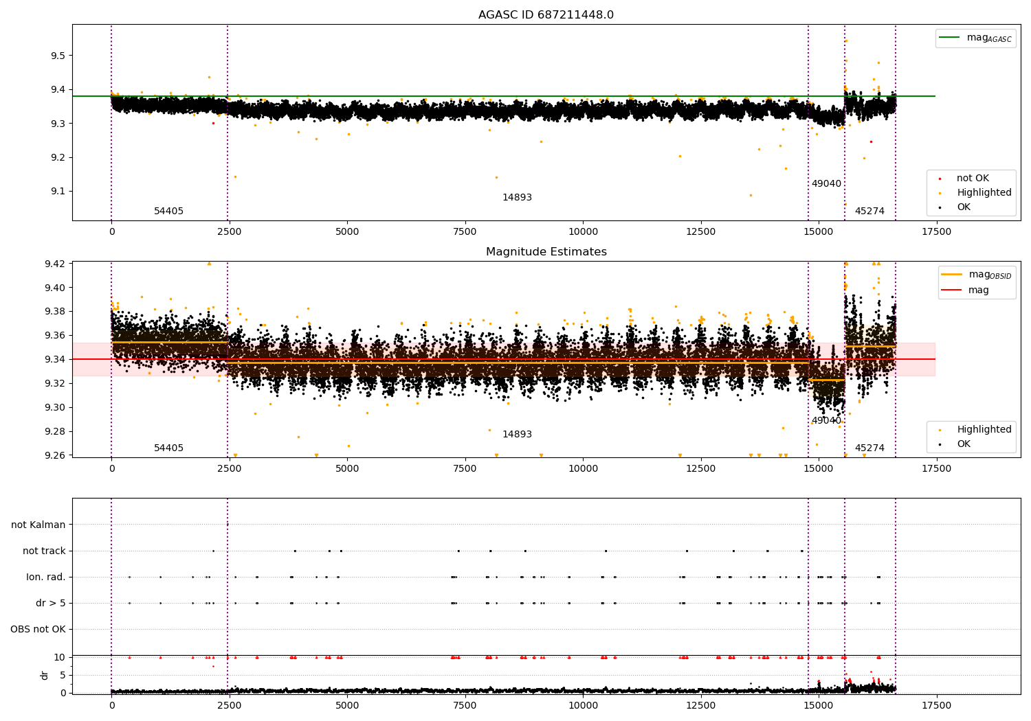
Task: Click x-tick '15000' under the middle panel
Action: [x=818, y=469]
